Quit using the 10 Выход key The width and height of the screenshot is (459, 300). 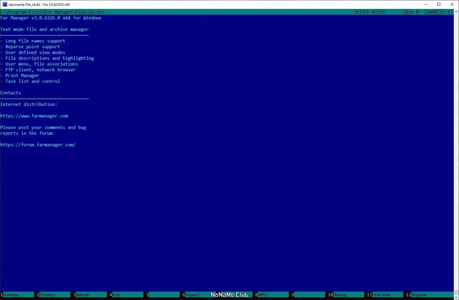coord(346,295)
